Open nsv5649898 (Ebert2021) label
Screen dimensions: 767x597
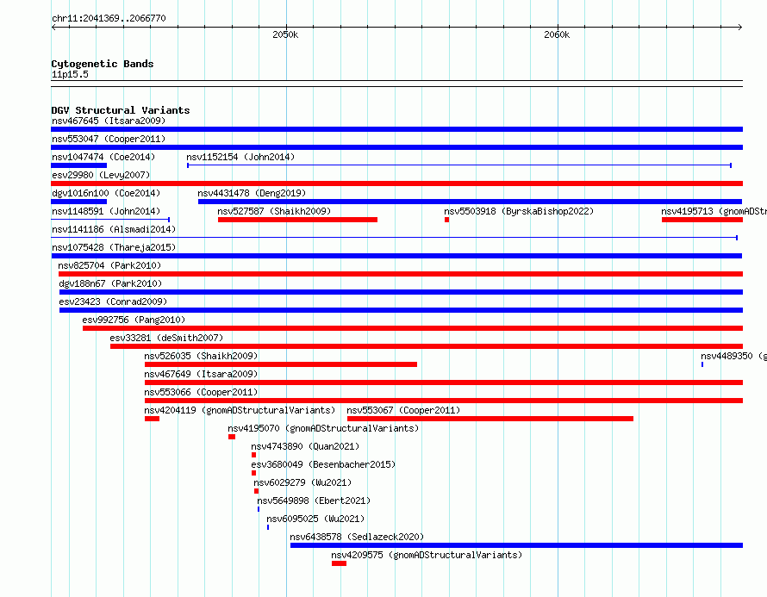click(314, 501)
